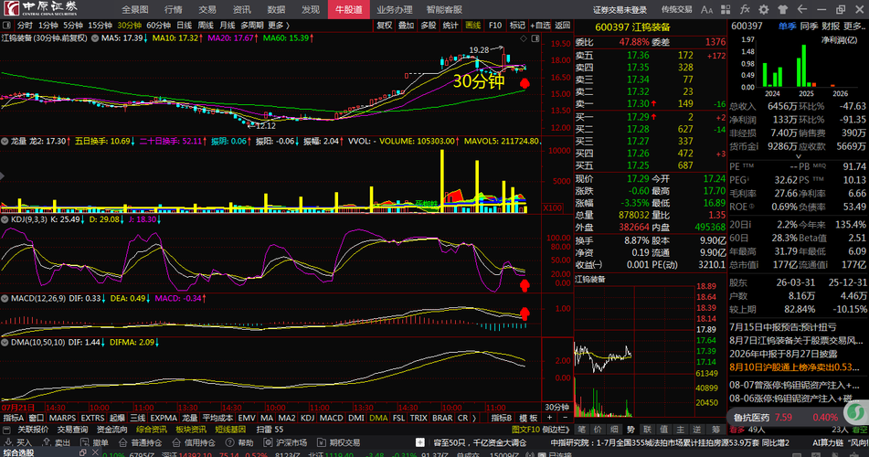Select 单季 in financial panel
Viewport: 869px width, 457px height.
pyautogui.click(x=787, y=27)
